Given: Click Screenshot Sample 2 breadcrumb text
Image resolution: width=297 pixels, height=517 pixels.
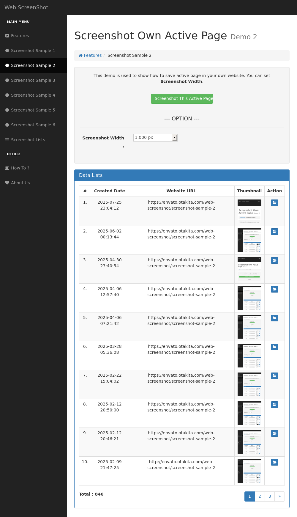Looking at the screenshot, I should tap(129, 55).
